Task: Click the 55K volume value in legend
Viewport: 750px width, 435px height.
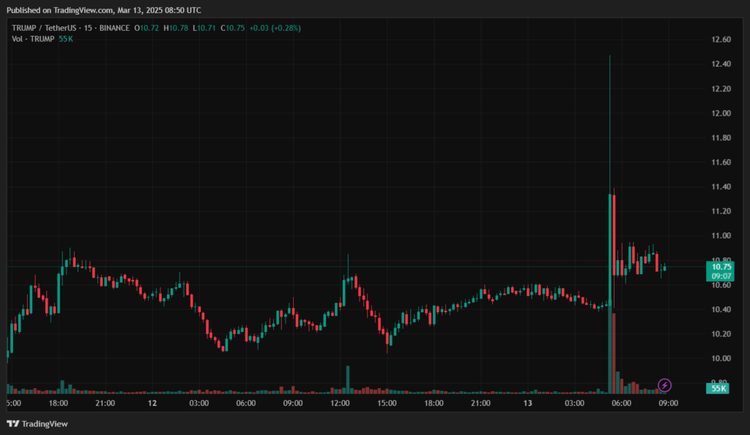Action: [66, 39]
